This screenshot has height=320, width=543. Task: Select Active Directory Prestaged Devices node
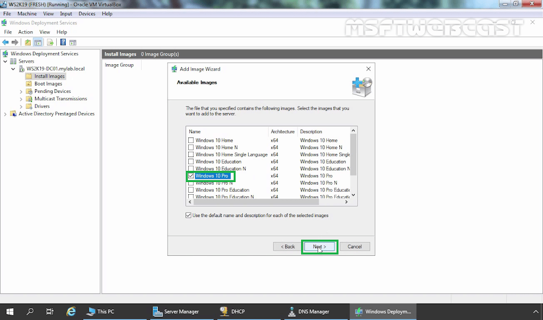56,114
